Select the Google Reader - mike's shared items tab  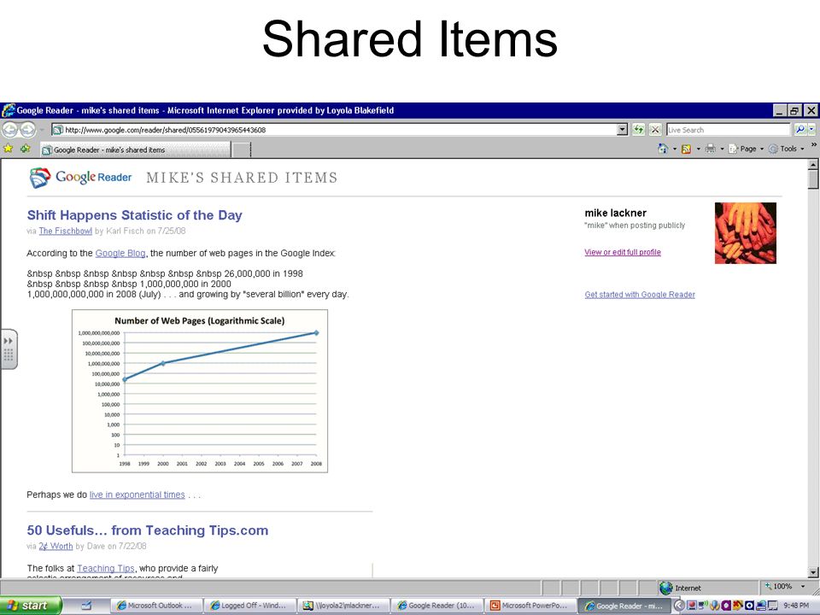[x=135, y=149]
